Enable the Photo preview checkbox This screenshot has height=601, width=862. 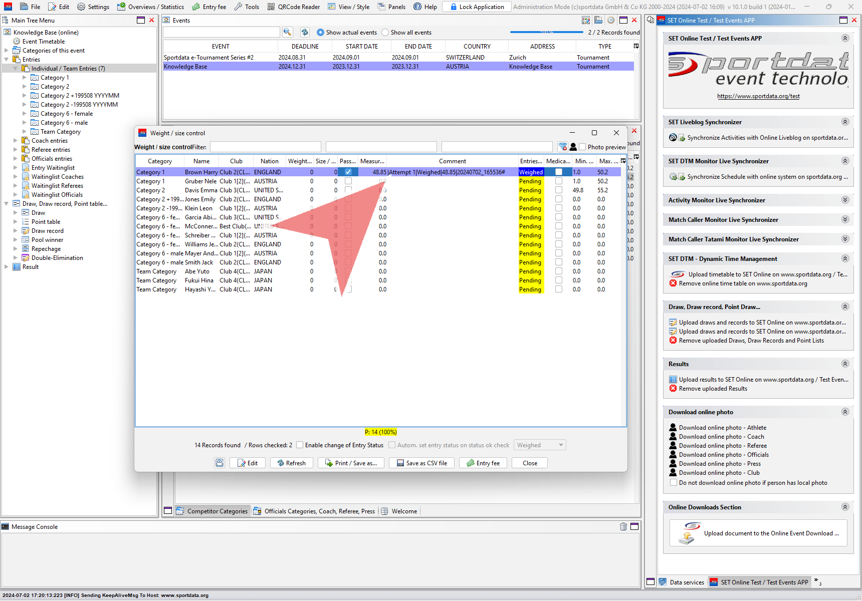(x=582, y=147)
